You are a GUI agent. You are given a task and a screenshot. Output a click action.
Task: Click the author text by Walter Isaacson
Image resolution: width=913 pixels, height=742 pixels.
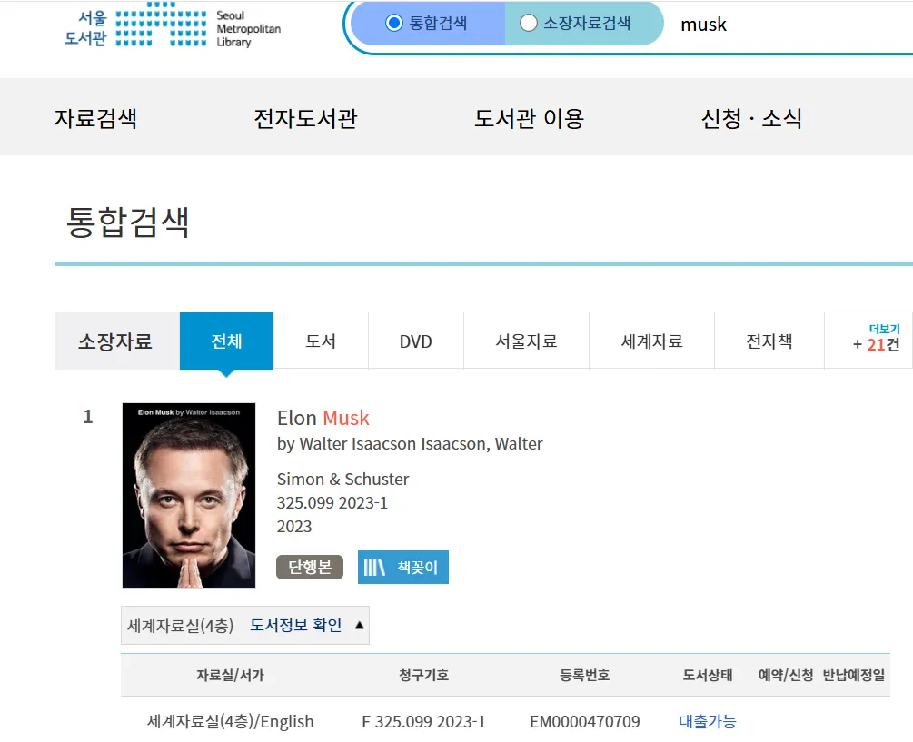coord(410,444)
